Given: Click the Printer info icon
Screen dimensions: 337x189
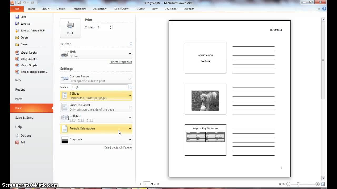Looking at the screenshot, I should [131, 44].
